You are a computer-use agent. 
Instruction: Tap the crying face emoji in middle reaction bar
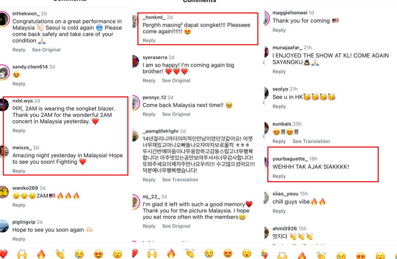[209, 253]
